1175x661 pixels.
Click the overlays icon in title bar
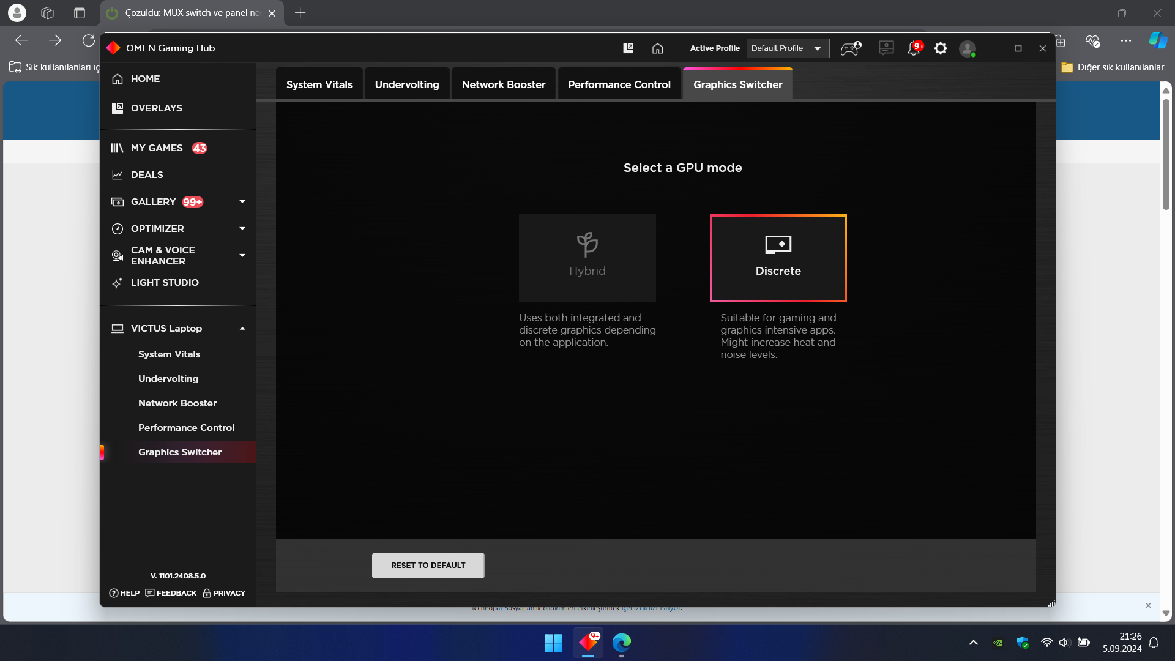(628, 48)
